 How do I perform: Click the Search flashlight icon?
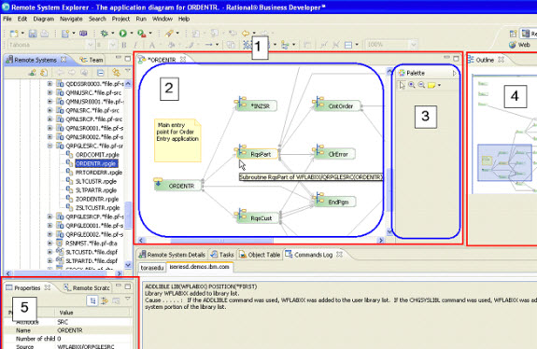169,34
